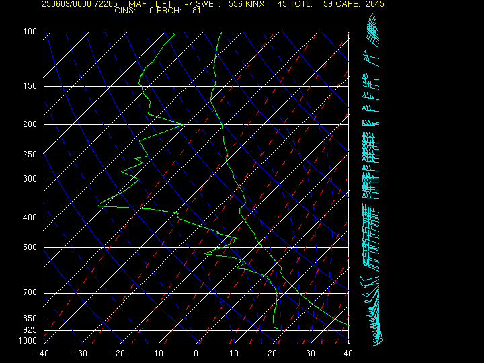Select the 200 pressure level label
This screenshot has height=363, width=484.
tap(30, 124)
